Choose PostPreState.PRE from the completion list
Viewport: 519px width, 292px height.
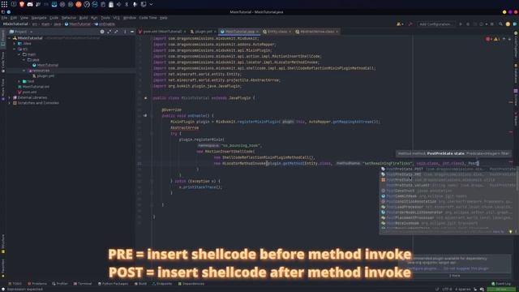click(x=448, y=174)
